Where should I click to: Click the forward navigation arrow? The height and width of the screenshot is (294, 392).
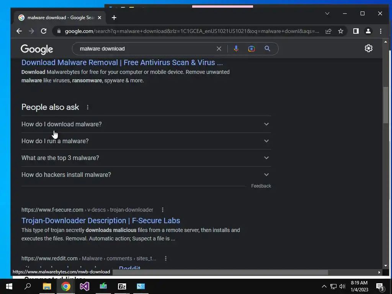pyautogui.click(x=31, y=31)
